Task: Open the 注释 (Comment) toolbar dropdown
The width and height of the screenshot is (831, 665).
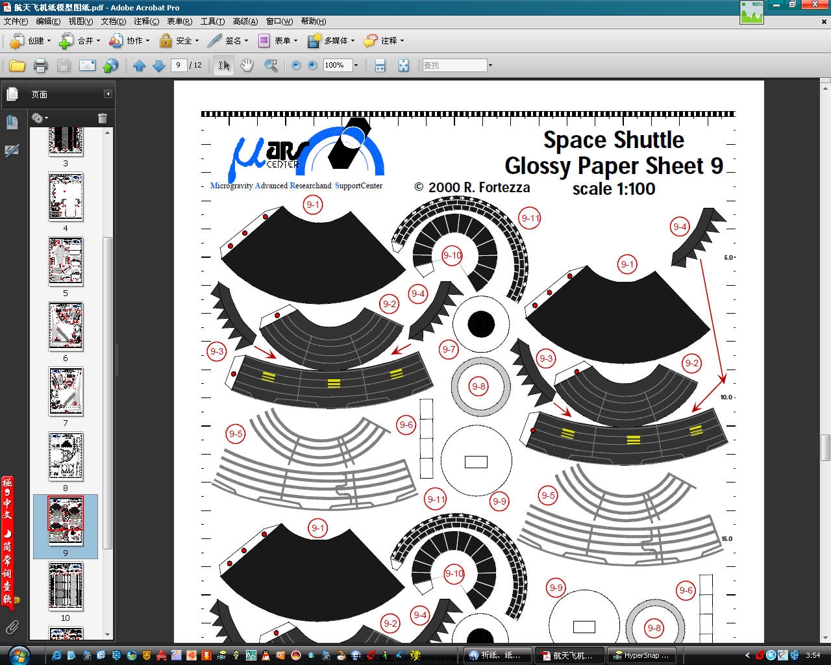Action: 384,41
